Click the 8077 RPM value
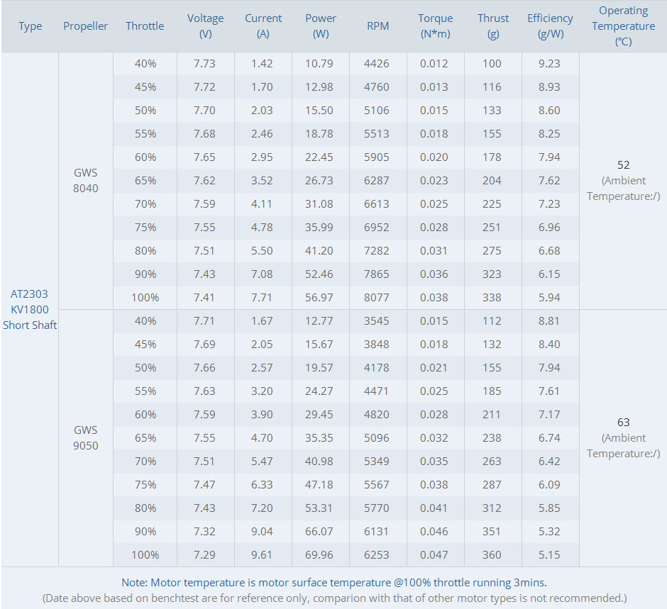667x609 pixels. pyautogui.click(x=376, y=298)
